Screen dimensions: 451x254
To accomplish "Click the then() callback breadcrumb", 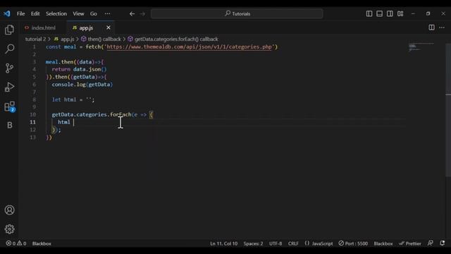I will tap(101, 39).
